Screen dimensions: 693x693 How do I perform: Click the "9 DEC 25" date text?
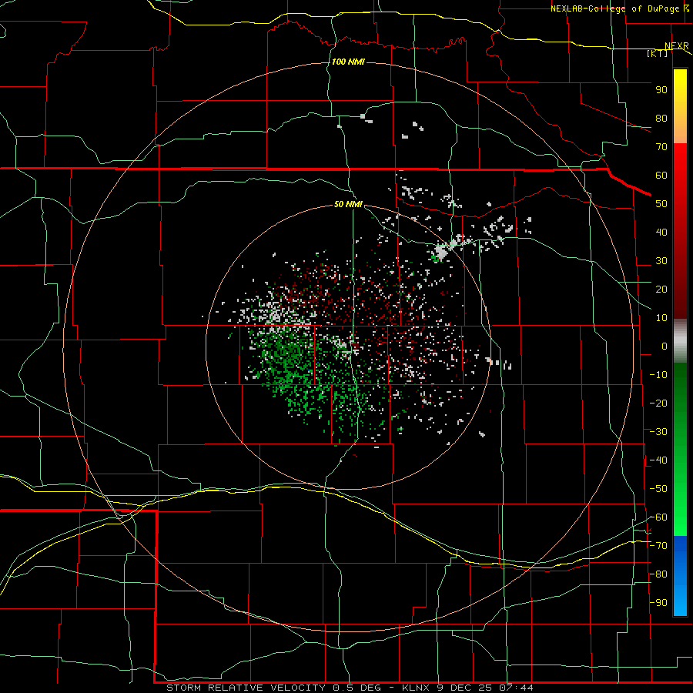(464, 688)
